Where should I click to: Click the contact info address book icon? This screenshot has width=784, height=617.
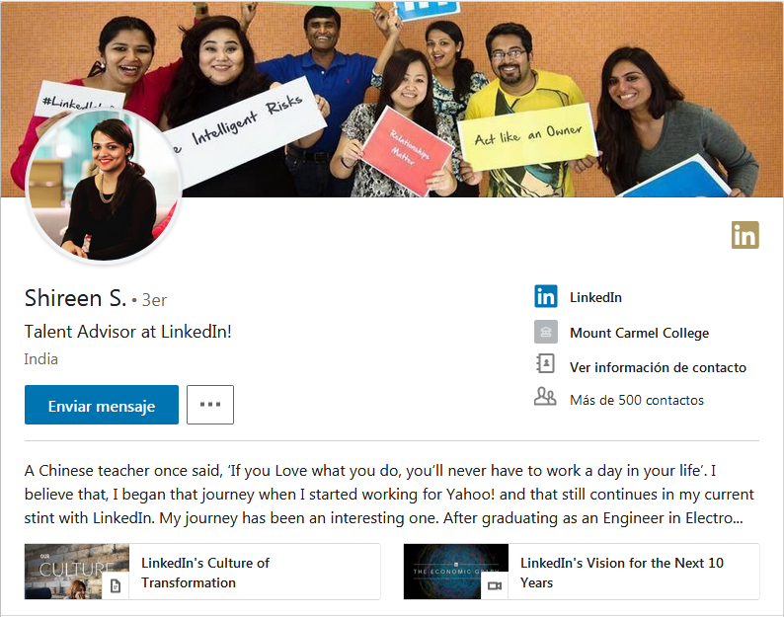click(x=545, y=363)
